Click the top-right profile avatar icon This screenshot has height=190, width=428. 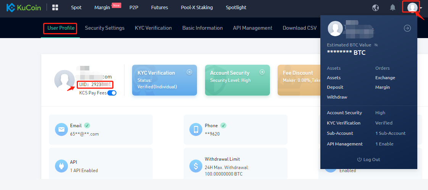412,7
